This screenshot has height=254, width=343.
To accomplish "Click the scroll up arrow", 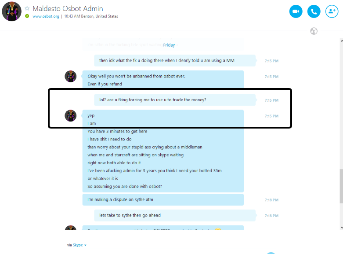I will [342, 41].
